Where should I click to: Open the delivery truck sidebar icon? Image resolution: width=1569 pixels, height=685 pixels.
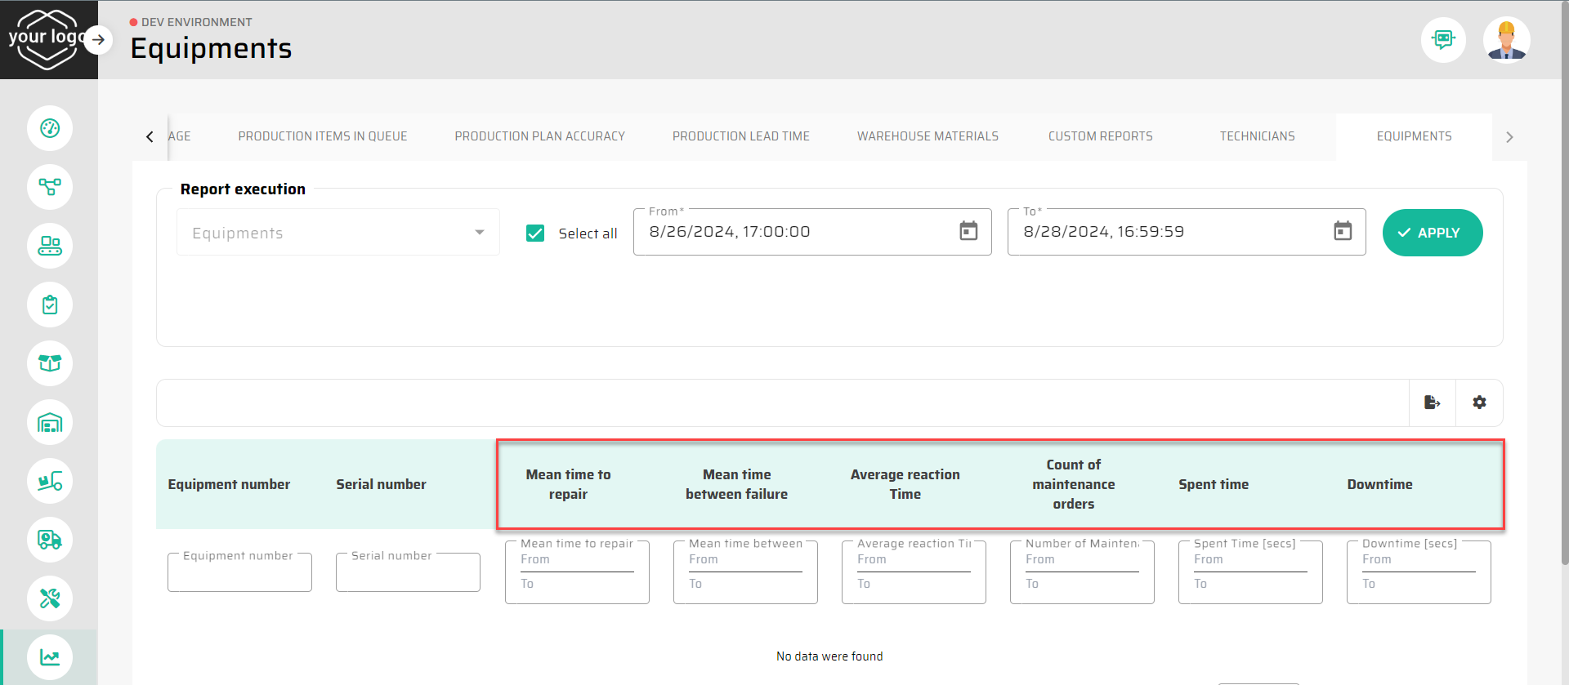click(50, 540)
